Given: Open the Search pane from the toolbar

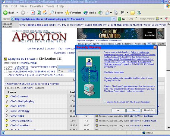Looking at the screenshot, I should pyautogui.click(x=56, y=13).
